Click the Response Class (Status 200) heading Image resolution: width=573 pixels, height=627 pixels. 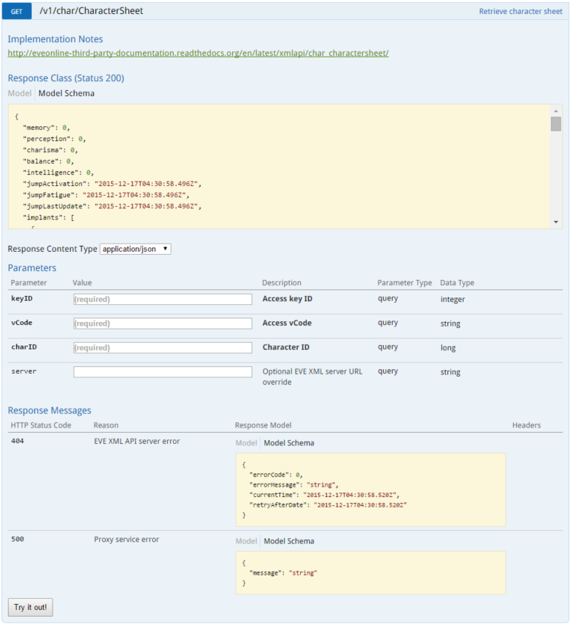point(66,78)
